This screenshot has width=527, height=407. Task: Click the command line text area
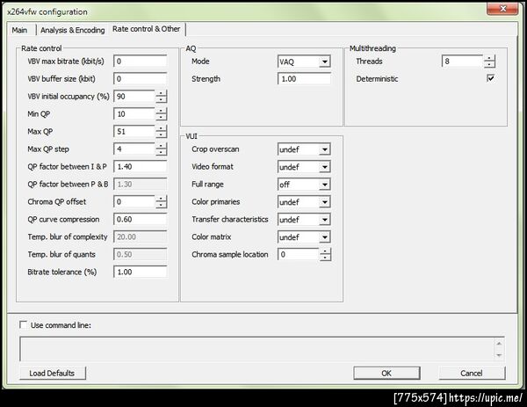click(257, 349)
